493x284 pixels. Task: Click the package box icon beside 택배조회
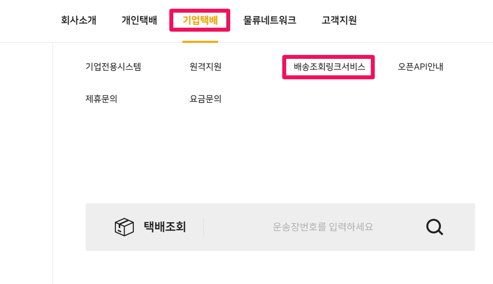pos(124,227)
